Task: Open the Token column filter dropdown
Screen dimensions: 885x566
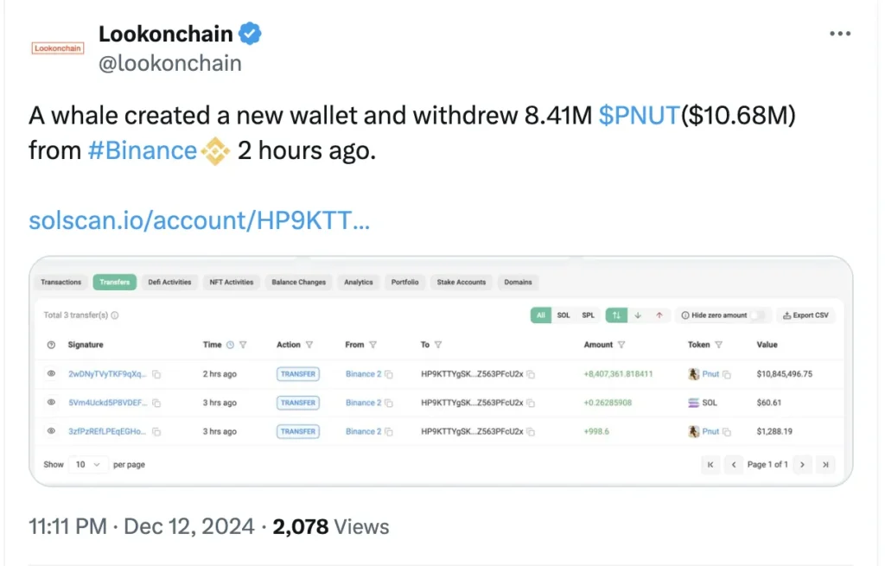Action: click(718, 344)
